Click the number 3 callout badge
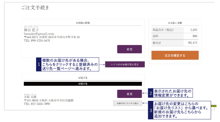 [x=151, y=110]
